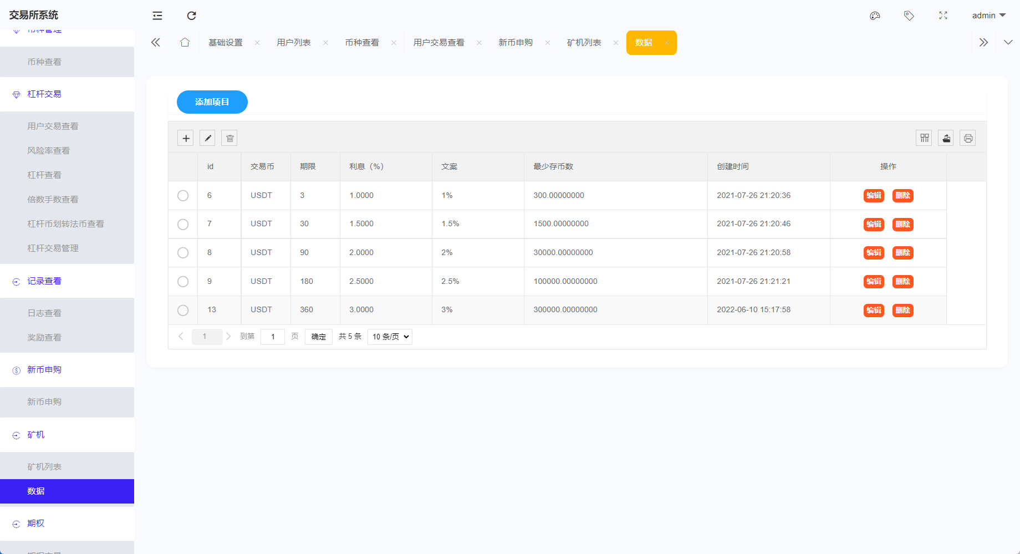
Task: Open the column filter grid icon
Action: pos(924,138)
